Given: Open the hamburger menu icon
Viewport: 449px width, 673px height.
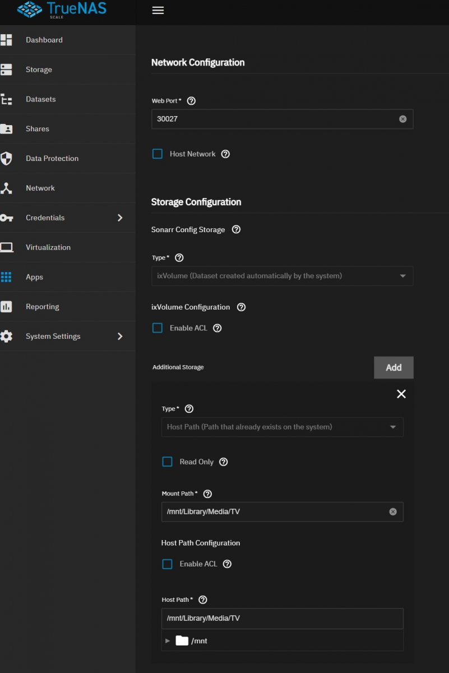Looking at the screenshot, I should point(158,11).
